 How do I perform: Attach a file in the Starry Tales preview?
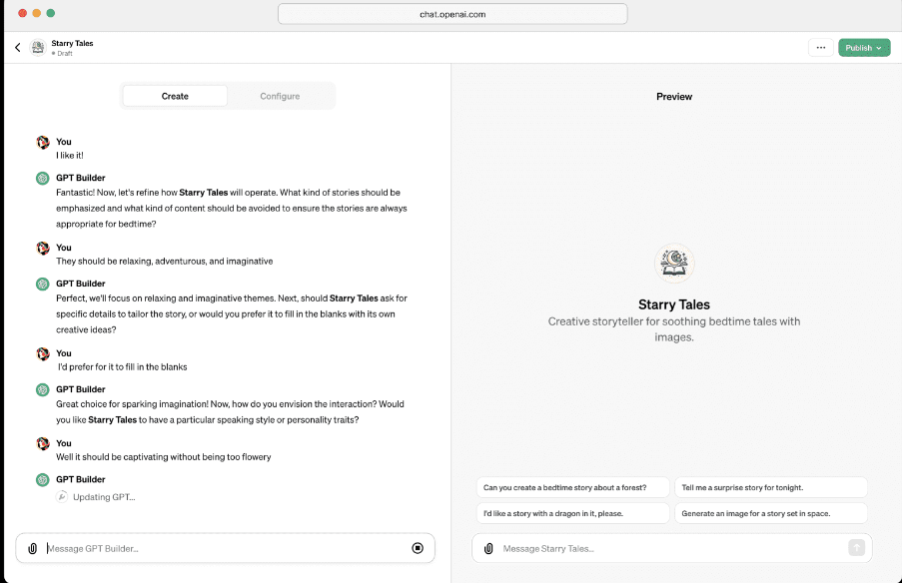(488, 548)
